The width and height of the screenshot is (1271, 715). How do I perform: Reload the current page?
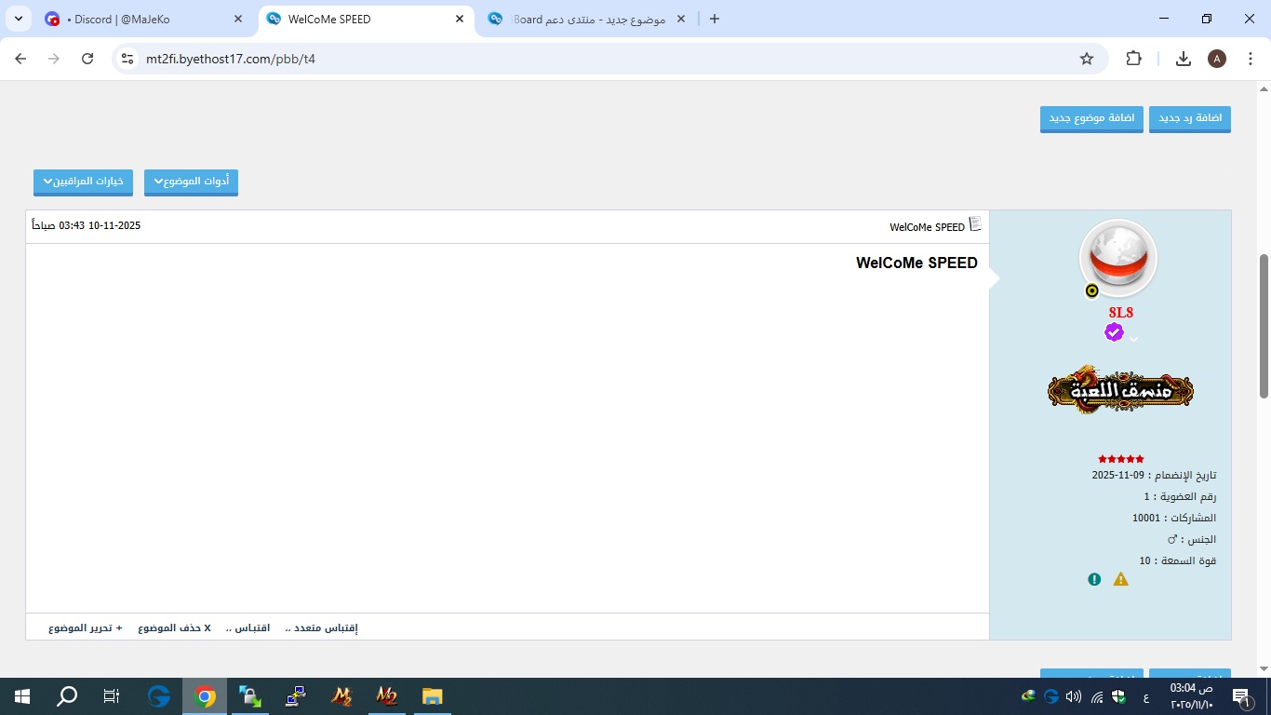click(x=87, y=59)
